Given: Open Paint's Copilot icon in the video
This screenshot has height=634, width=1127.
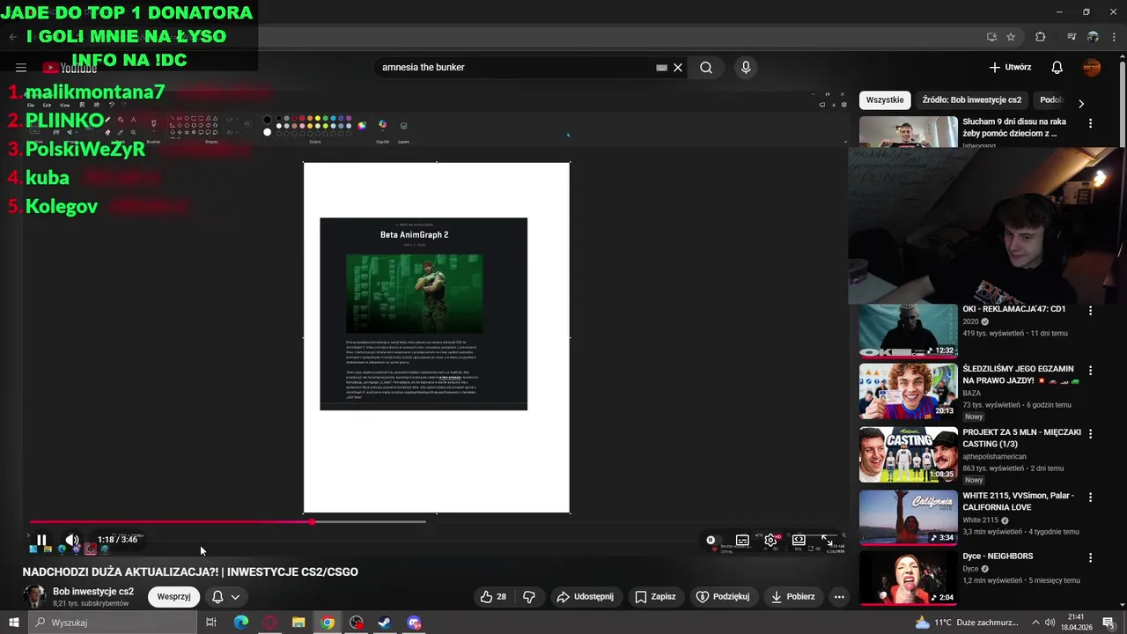Looking at the screenshot, I should pyautogui.click(x=382, y=125).
